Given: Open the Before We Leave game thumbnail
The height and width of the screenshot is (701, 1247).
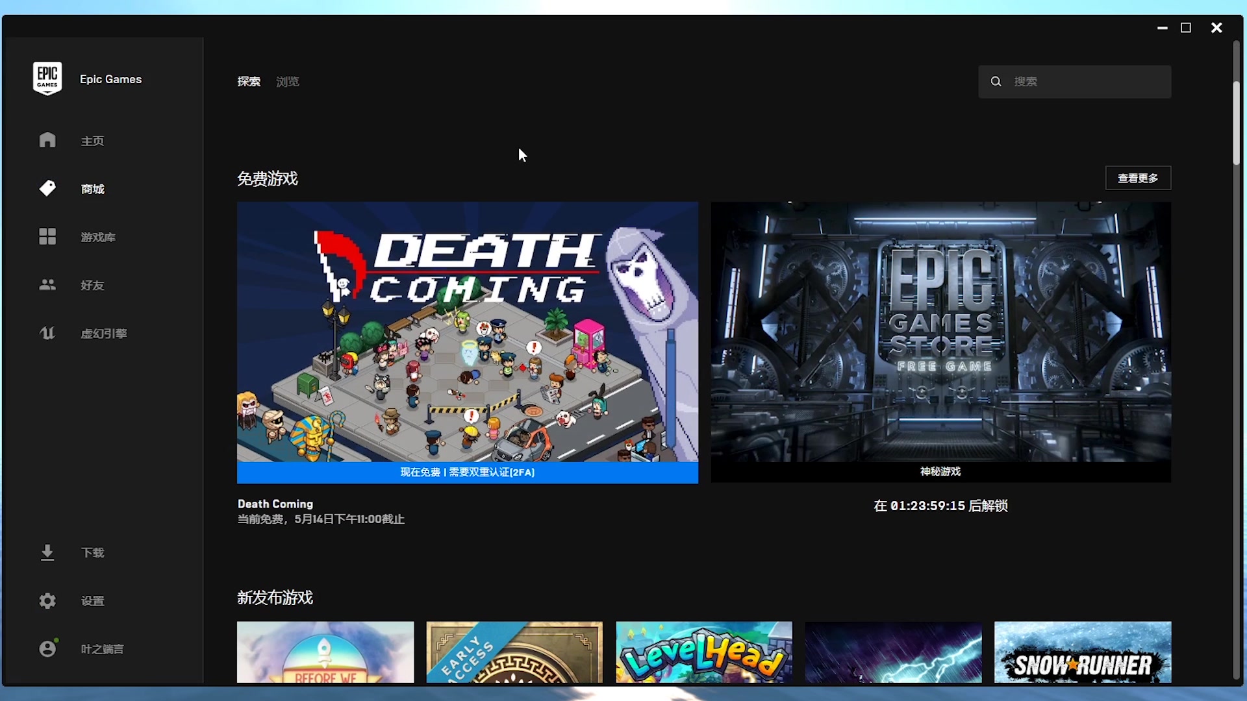Looking at the screenshot, I should pos(325,652).
